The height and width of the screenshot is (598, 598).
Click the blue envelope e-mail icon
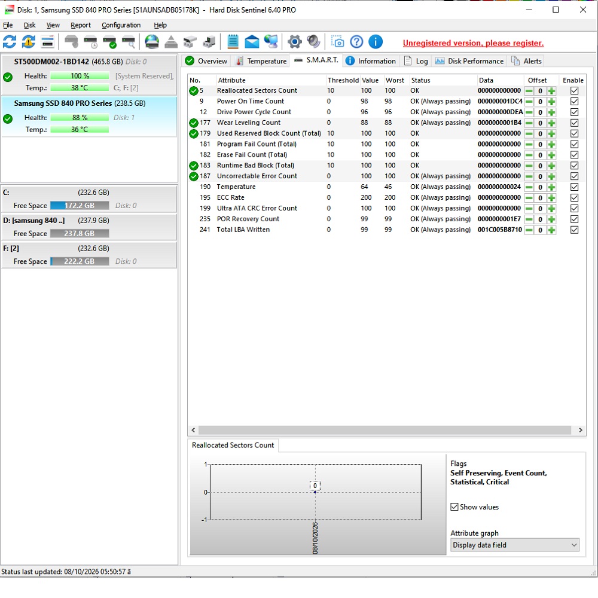[x=252, y=42]
